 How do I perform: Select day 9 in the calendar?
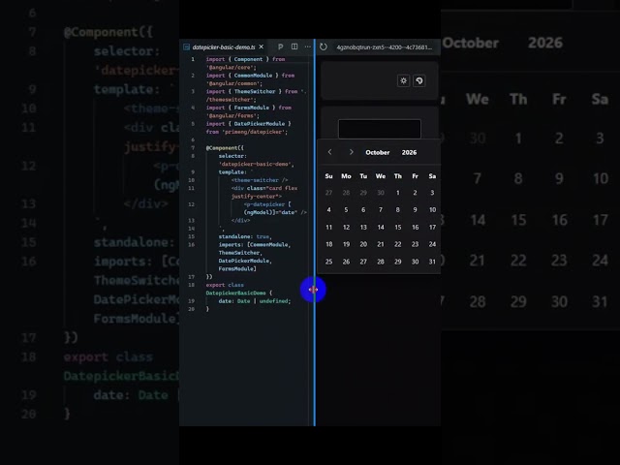tap(415, 210)
